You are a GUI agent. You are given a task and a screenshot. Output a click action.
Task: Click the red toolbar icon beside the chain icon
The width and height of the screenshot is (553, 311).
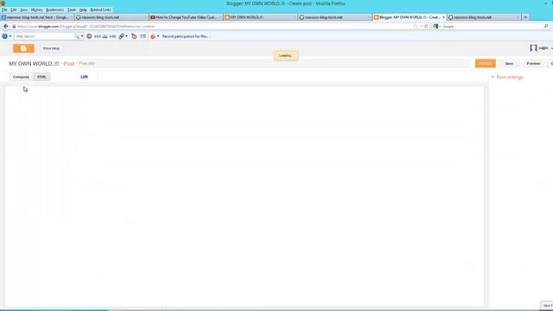click(134, 36)
